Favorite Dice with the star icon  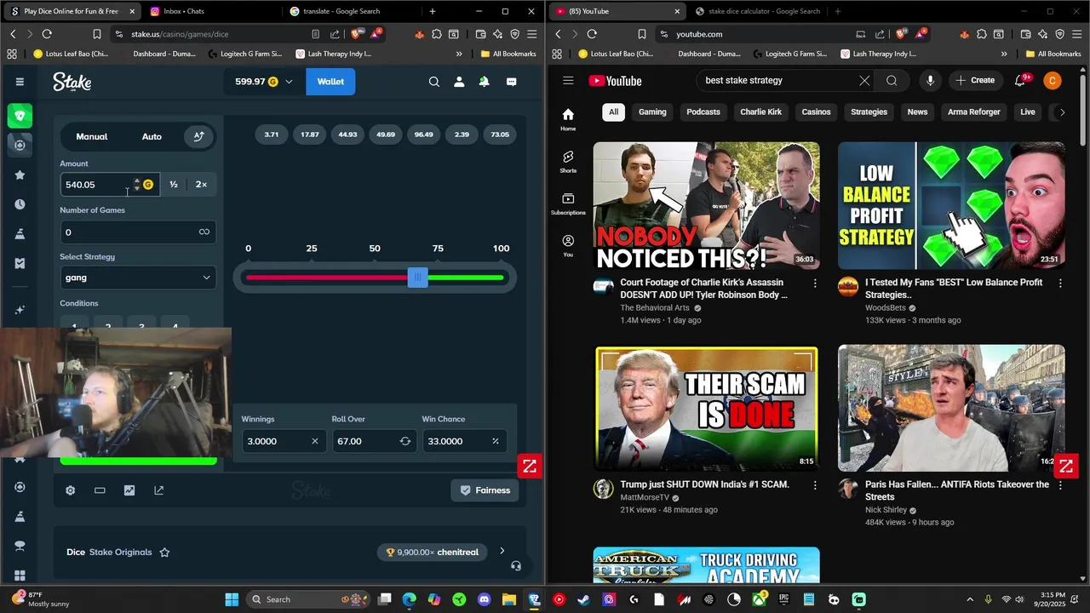point(164,552)
